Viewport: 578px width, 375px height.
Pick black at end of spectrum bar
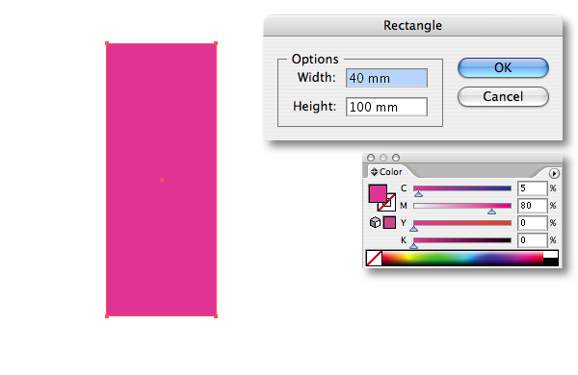click(x=551, y=262)
